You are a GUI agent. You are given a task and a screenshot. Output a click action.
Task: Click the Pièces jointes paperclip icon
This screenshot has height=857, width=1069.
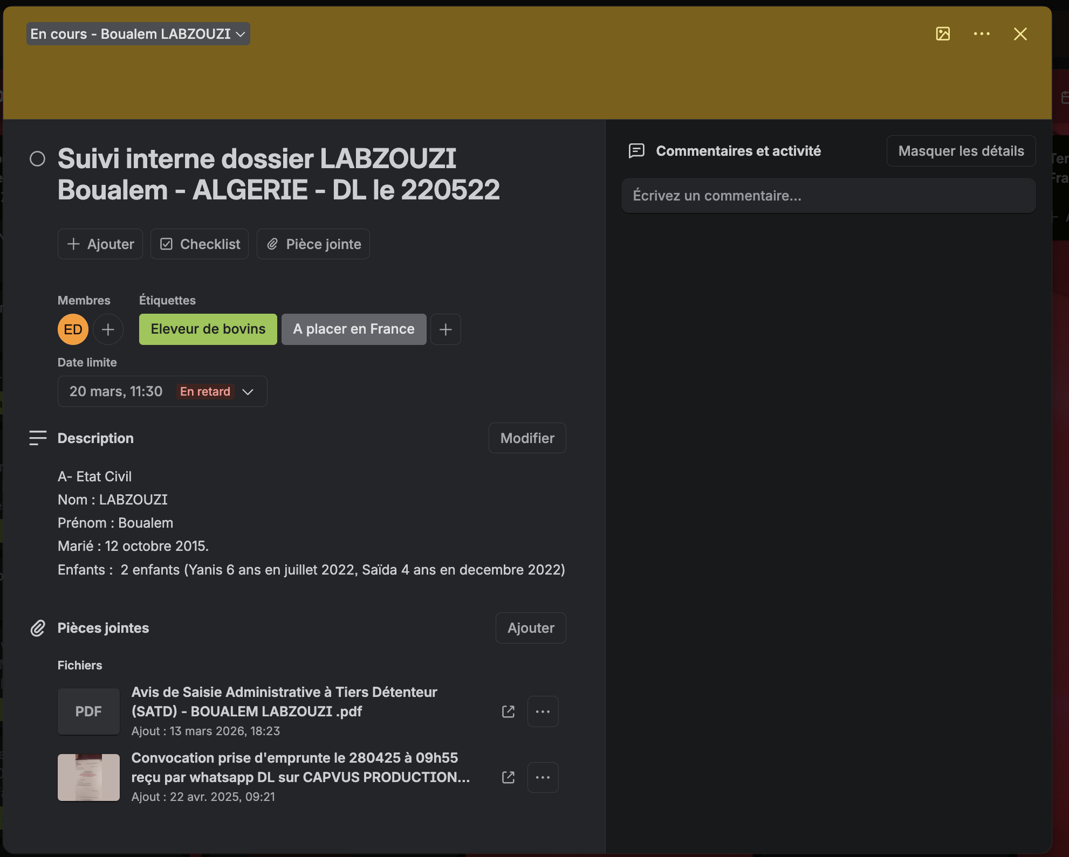tap(38, 628)
